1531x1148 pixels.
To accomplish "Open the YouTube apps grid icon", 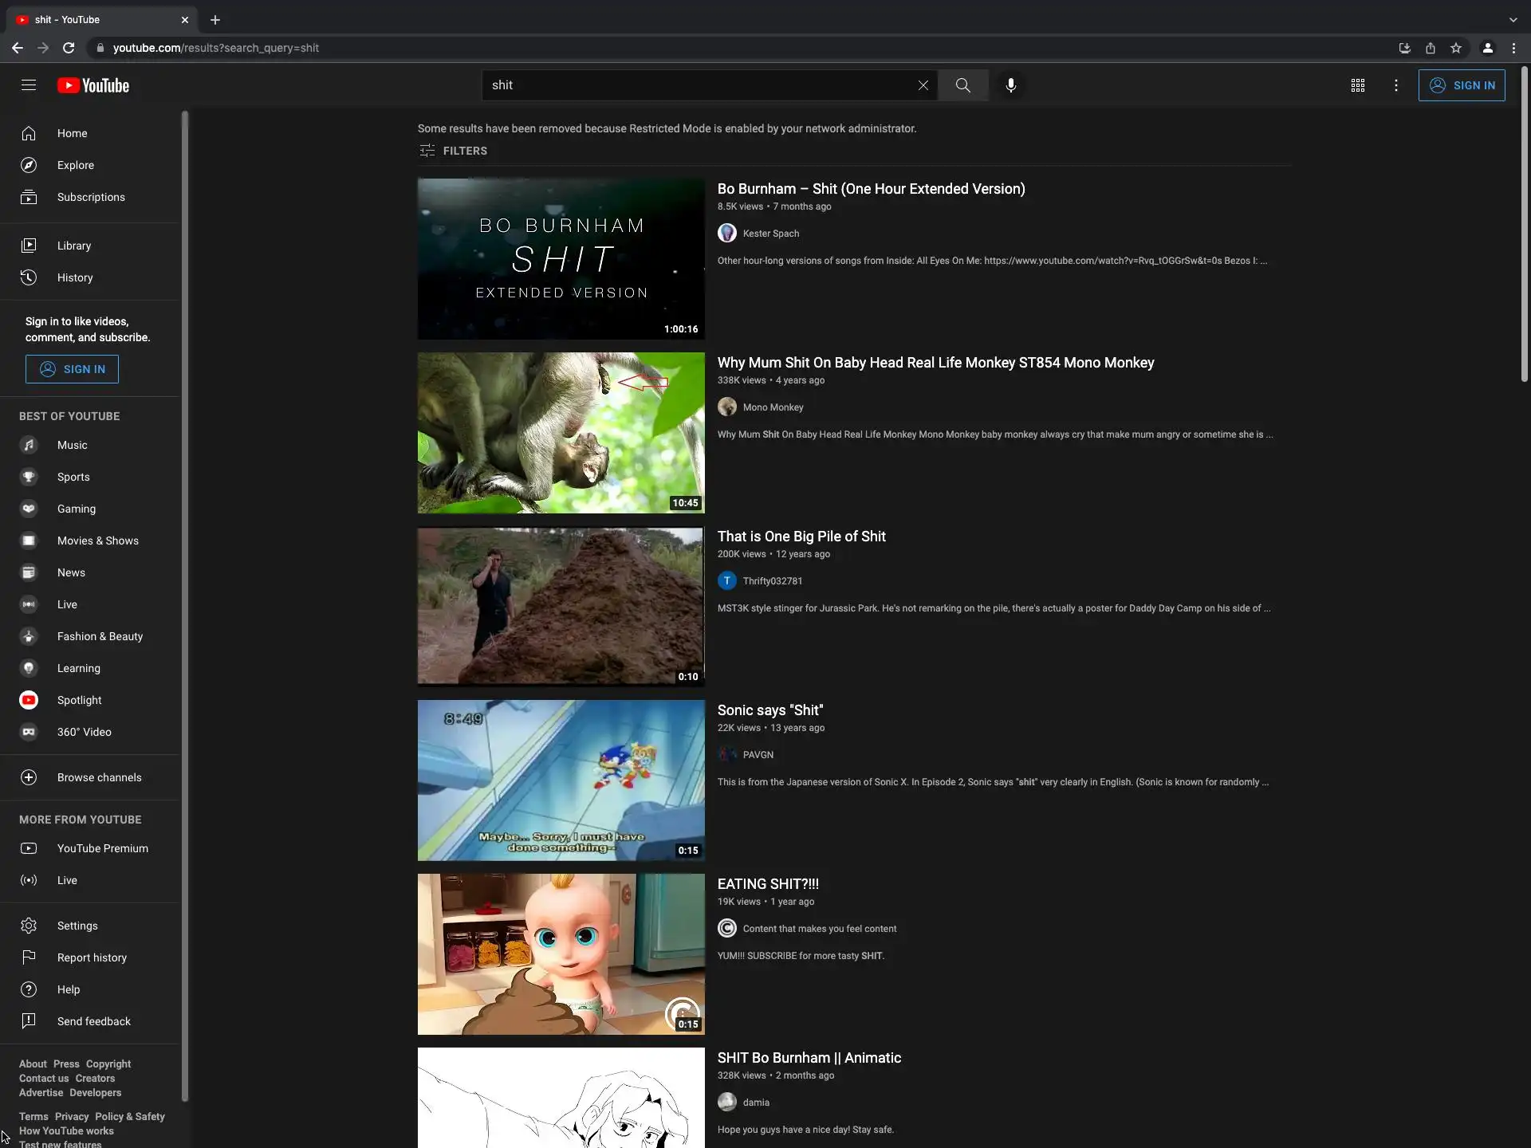I will [x=1357, y=85].
